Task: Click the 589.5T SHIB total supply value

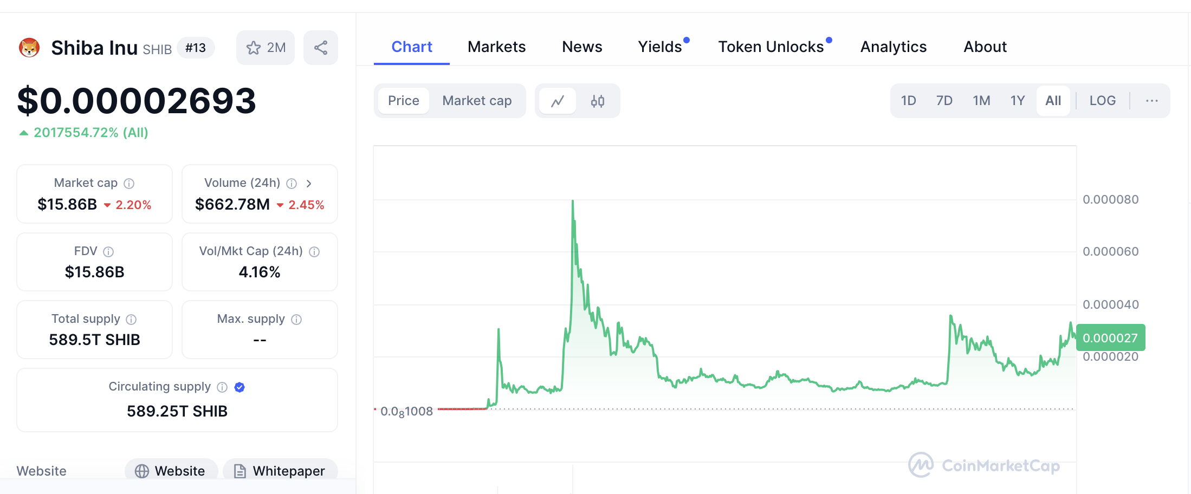Action: [x=95, y=340]
